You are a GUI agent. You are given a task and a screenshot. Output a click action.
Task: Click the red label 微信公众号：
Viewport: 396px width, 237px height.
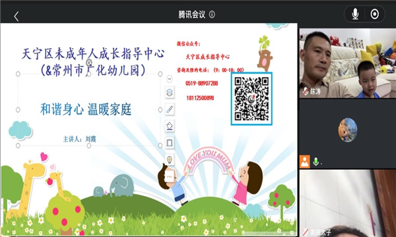click(x=189, y=44)
